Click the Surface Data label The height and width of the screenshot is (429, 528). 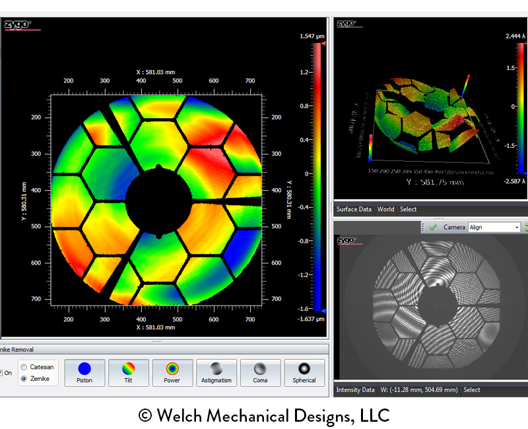pos(354,209)
